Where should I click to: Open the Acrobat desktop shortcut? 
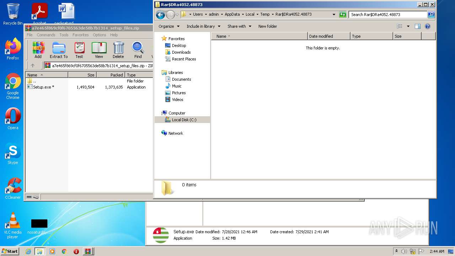39,14
